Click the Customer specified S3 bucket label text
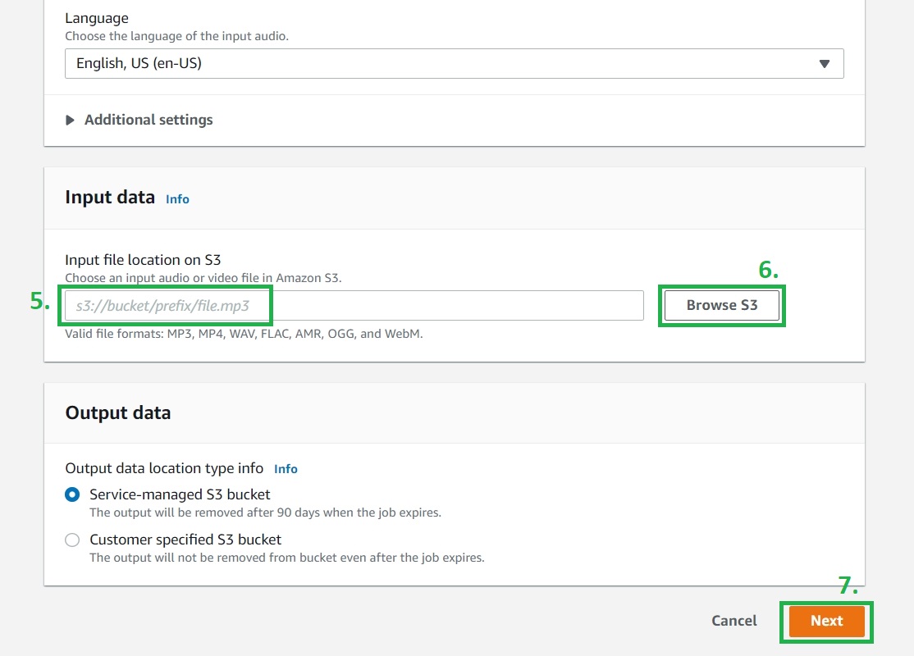Viewport: 914px width, 656px height. click(185, 540)
